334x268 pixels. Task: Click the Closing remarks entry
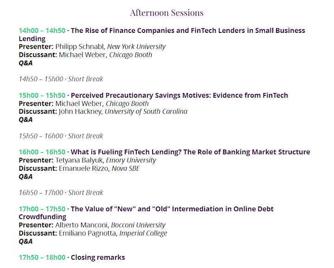click(x=98, y=258)
